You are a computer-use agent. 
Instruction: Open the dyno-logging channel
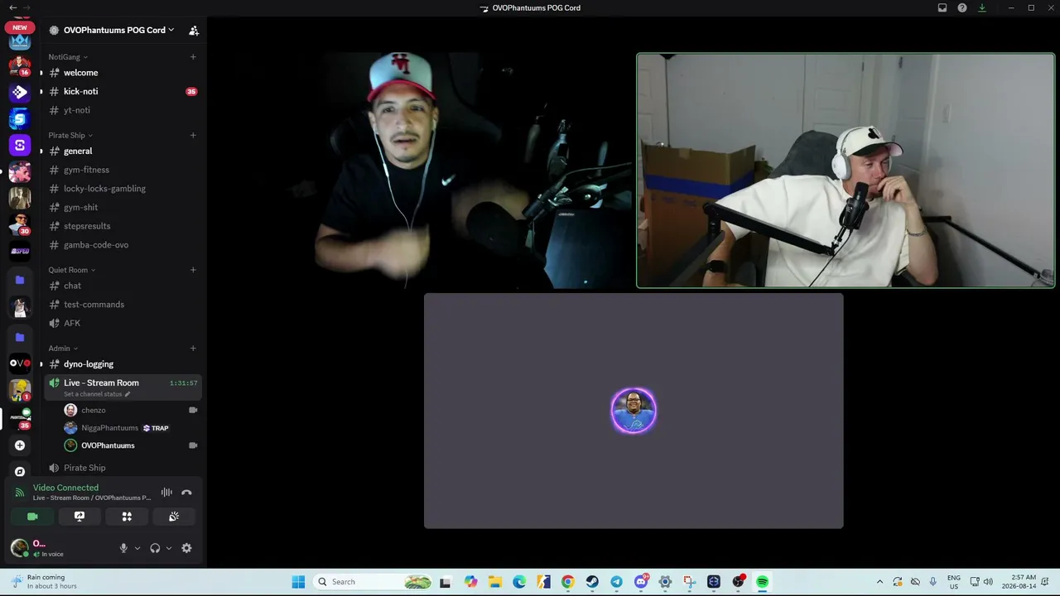(123, 364)
